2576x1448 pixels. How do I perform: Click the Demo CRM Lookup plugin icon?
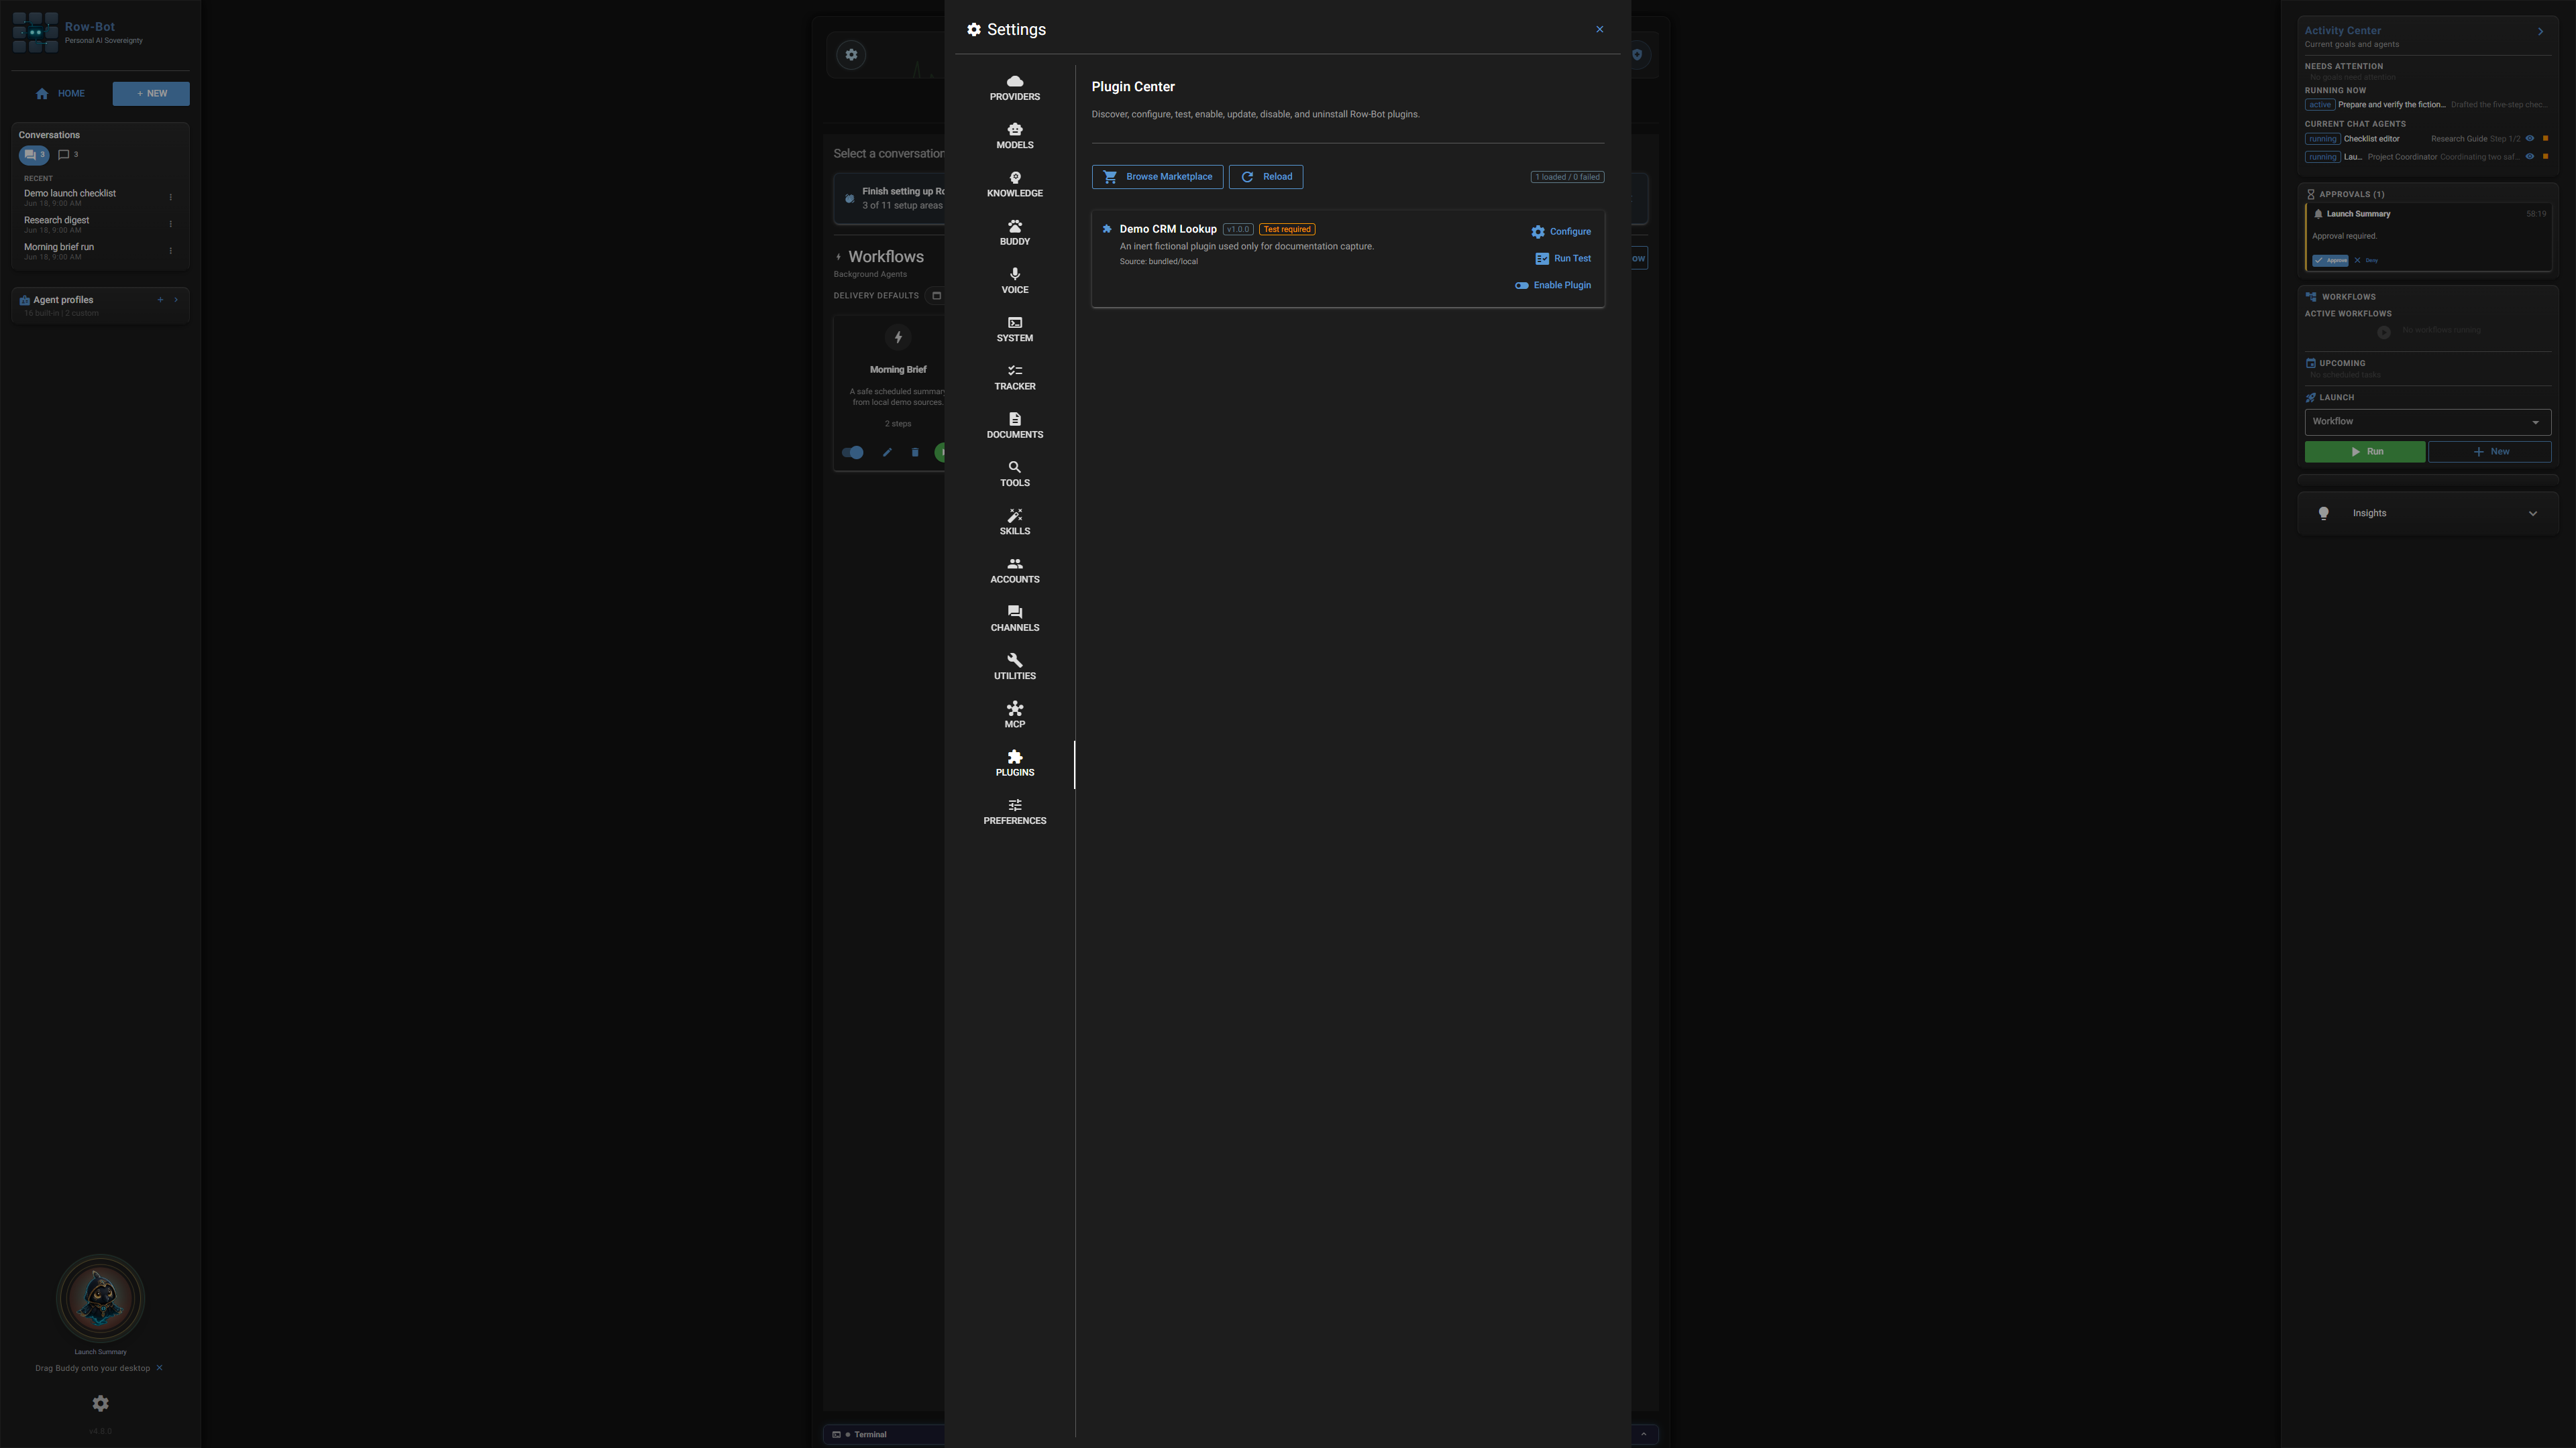coord(1107,229)
